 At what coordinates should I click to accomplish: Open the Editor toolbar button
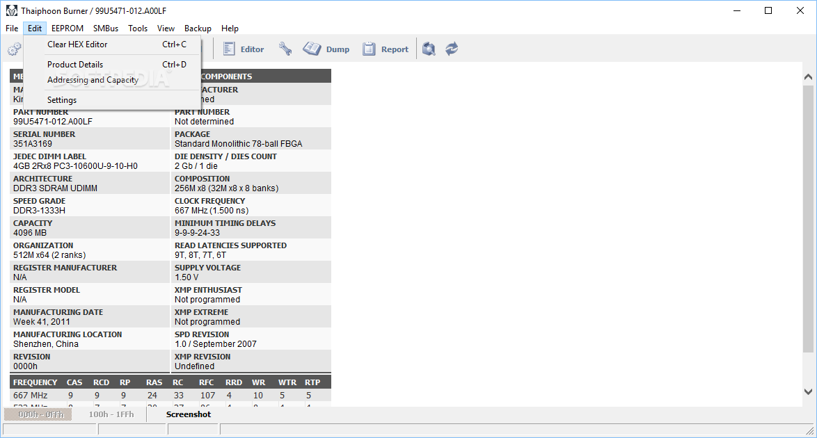(244, 49)
